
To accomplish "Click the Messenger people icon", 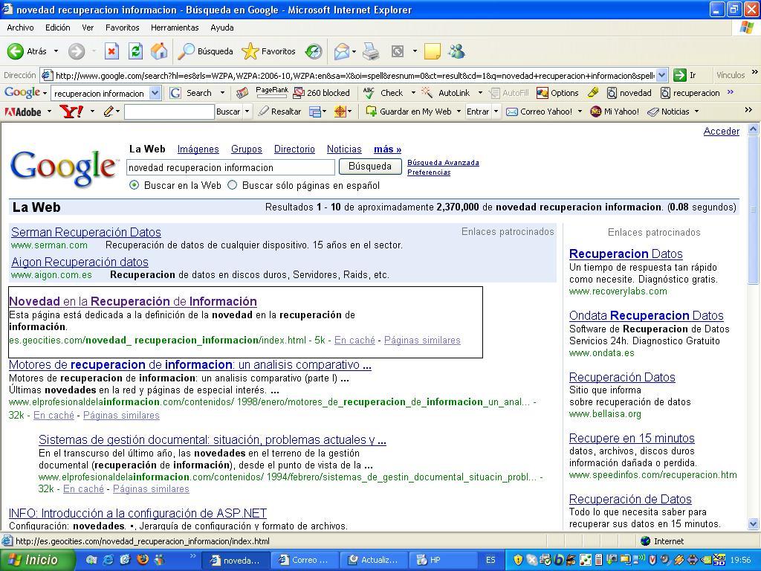I will pyautogui.click(x=457, y=51).
